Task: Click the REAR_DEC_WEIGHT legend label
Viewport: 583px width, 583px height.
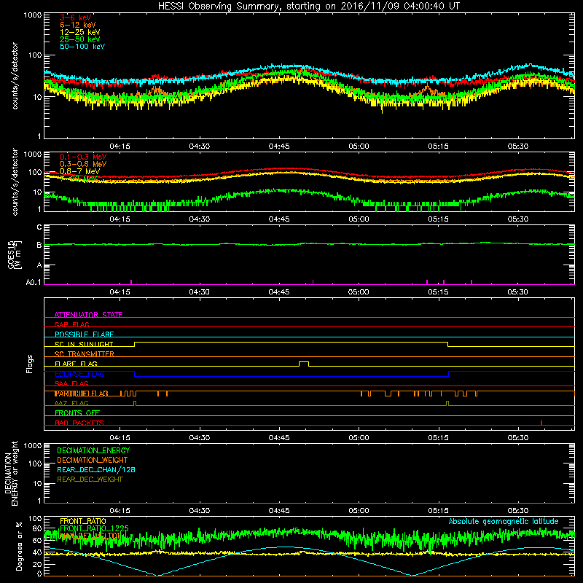Action: pos(90,480)
